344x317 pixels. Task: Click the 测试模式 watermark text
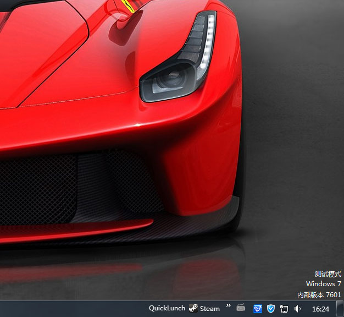[x=328, y=274]
